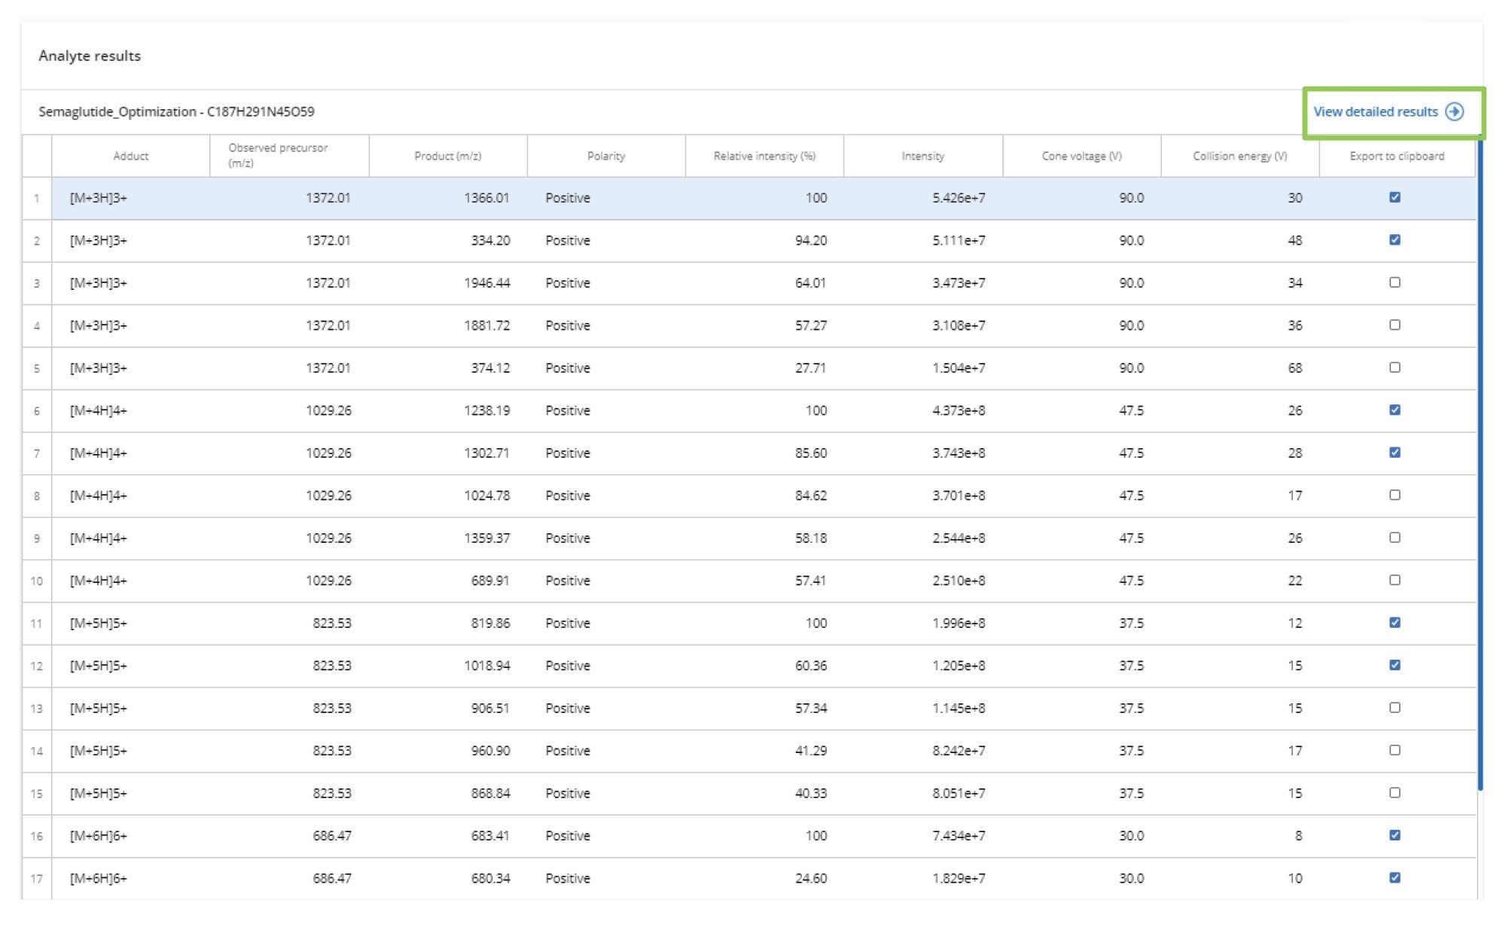The width and height of the screenshot is (1506, 927).
Task: Open the View detailed results link
Action: pyautogui.click(x=1374, y=111)
